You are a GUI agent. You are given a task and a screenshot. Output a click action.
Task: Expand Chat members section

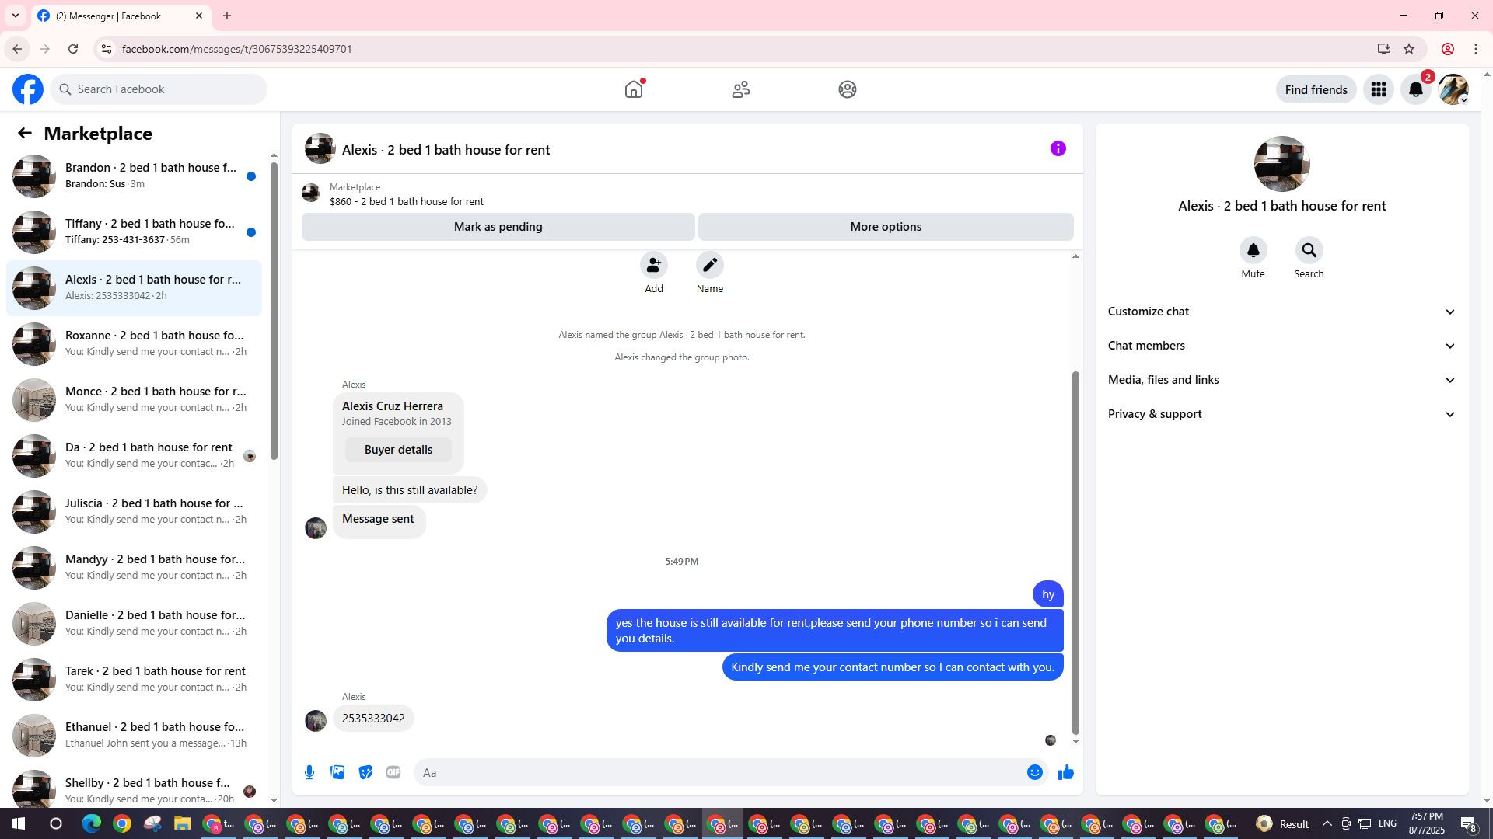(x=1281, y=346)
